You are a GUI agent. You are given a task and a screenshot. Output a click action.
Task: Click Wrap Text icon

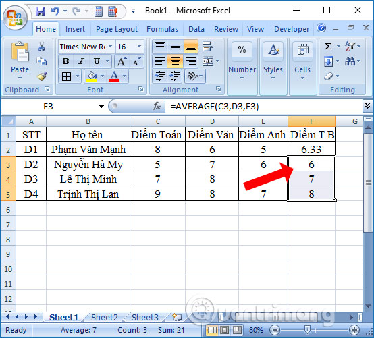(x=208, y=47)
